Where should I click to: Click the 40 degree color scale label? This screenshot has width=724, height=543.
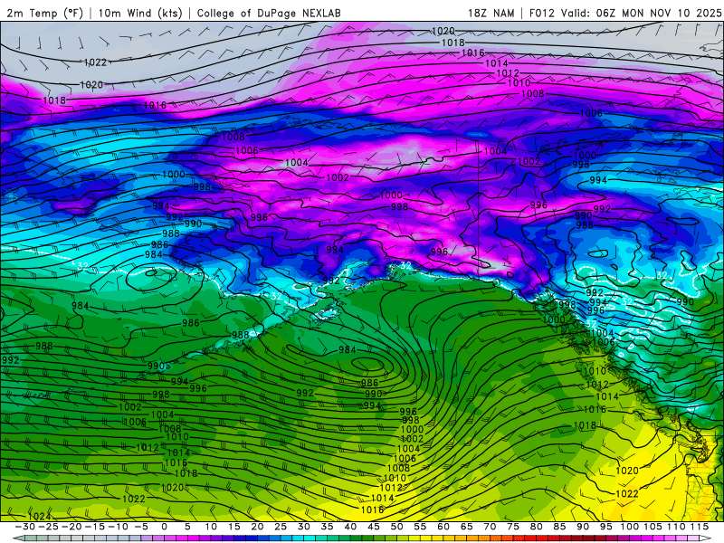coord(350,527)
